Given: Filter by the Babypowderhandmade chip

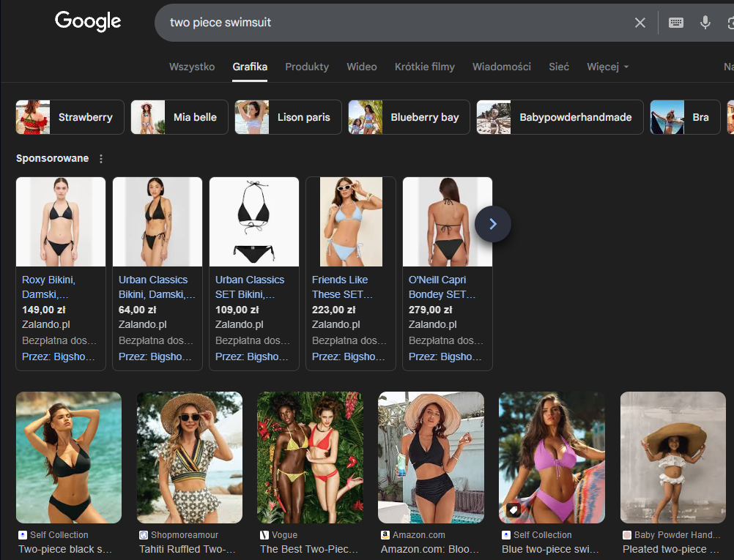Looking at the screenshot, I should (560, 117).
